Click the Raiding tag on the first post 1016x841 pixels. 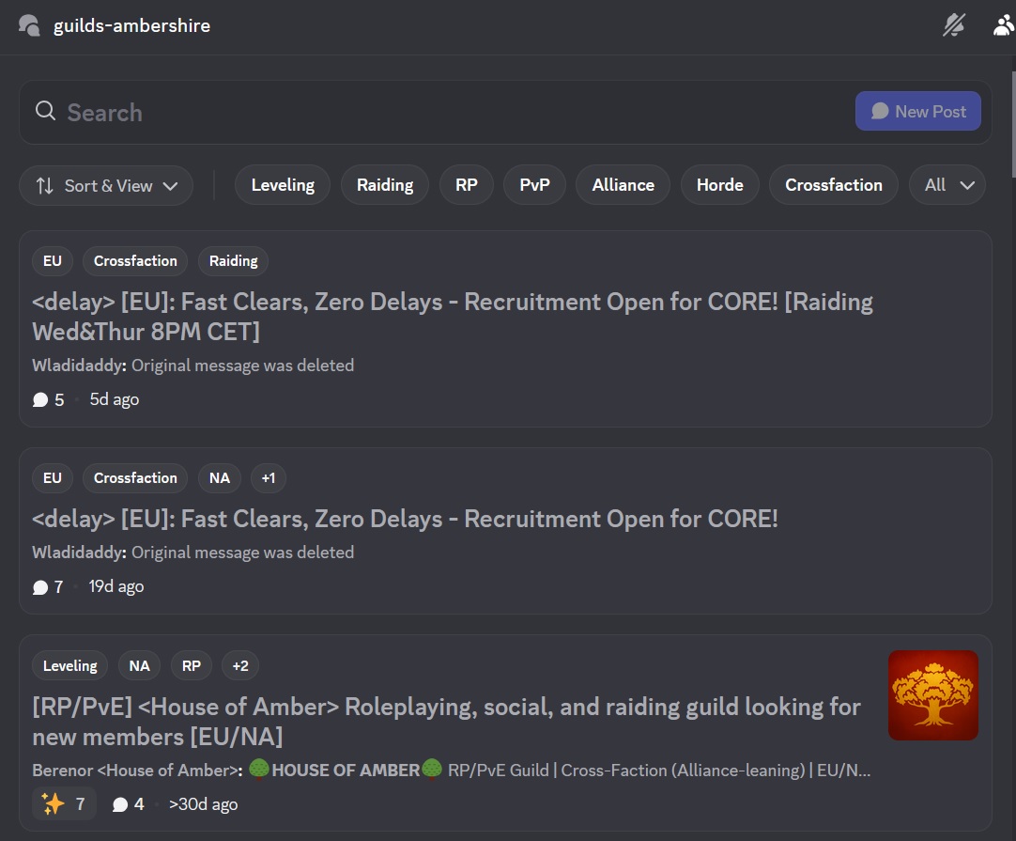tap(233, 260)
